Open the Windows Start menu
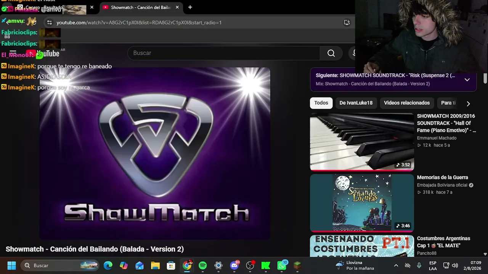 pos(11,266)
